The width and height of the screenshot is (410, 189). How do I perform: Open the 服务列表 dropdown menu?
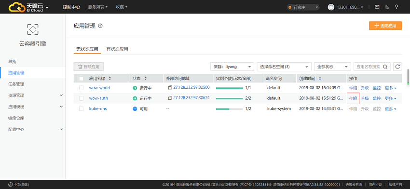coord(98,7)
